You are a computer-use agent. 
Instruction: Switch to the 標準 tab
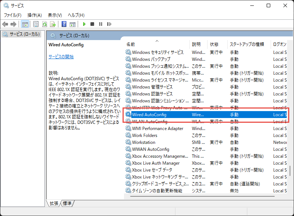click(x=67, y=204)
